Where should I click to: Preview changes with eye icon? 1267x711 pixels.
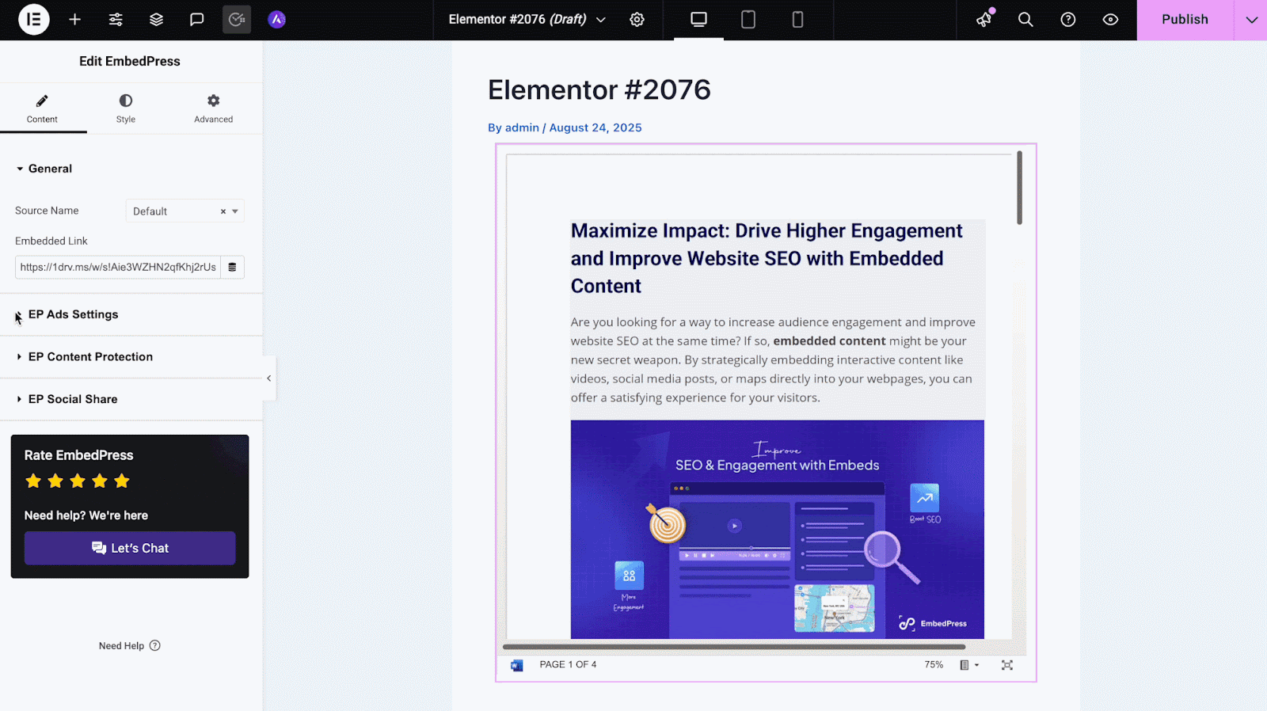(1110, 19)
